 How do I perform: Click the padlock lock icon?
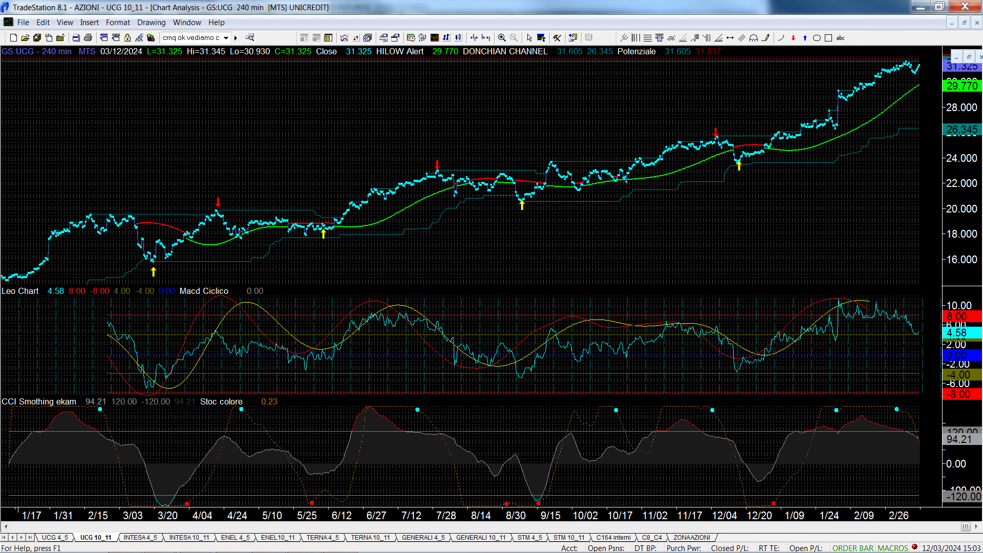[127, 37]
